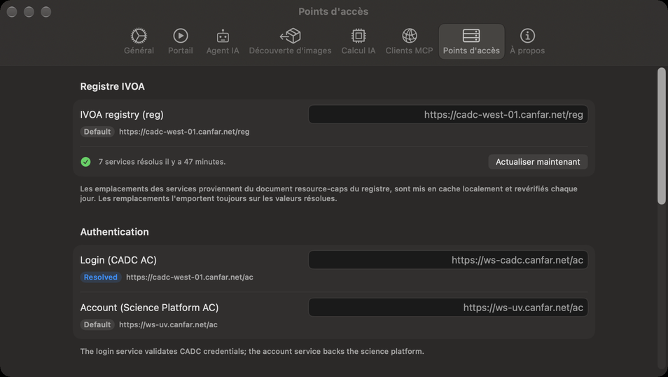Open the Général settings tab
668x377 pixels.
(139, 41)
